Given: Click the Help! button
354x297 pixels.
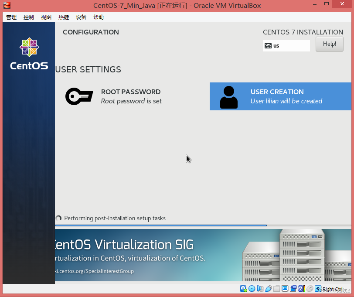Looking at the screenshot, I should pos(330,44).
